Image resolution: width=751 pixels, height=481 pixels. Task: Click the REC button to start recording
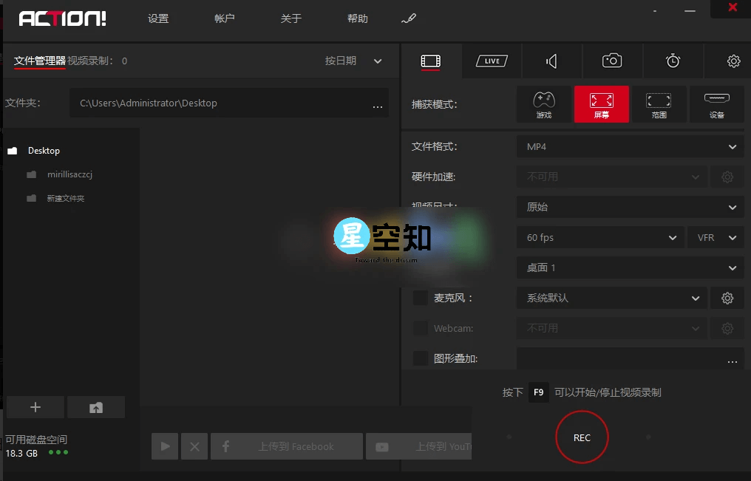tap(582, 437)
